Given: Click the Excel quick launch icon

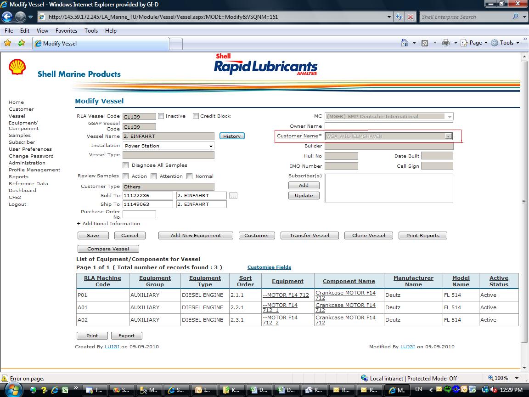Looking at the screenshot, I should [64, 390].
